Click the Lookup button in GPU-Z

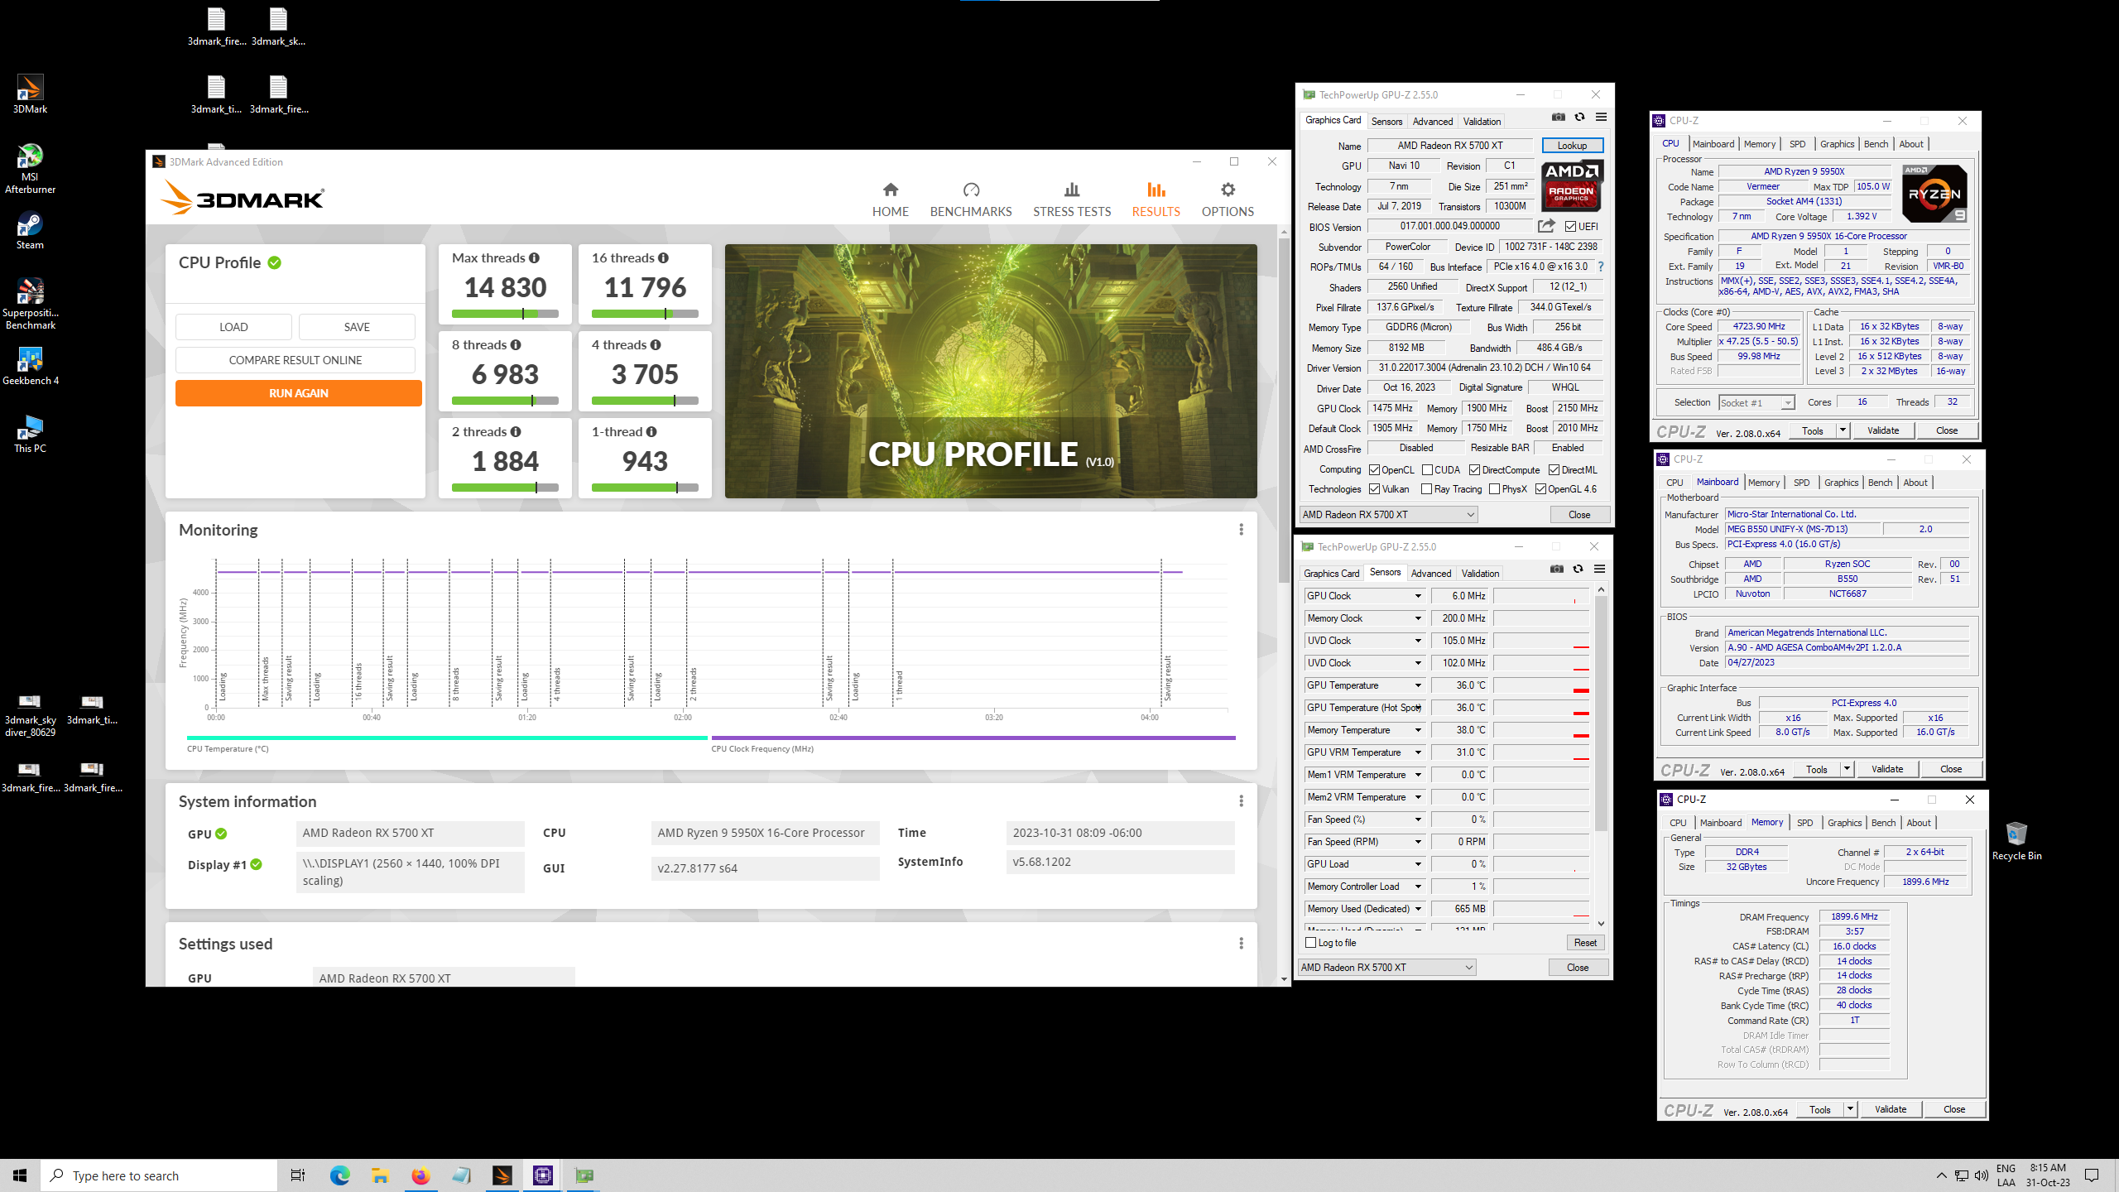click(1572, 146)
